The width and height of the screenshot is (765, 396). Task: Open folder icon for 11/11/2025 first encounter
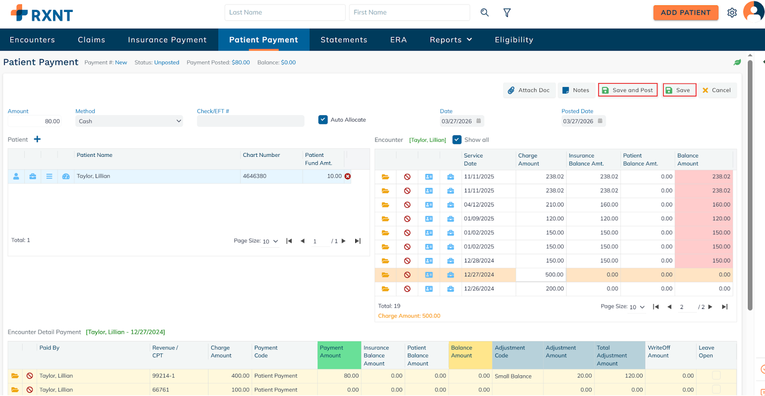click(385, 177)
